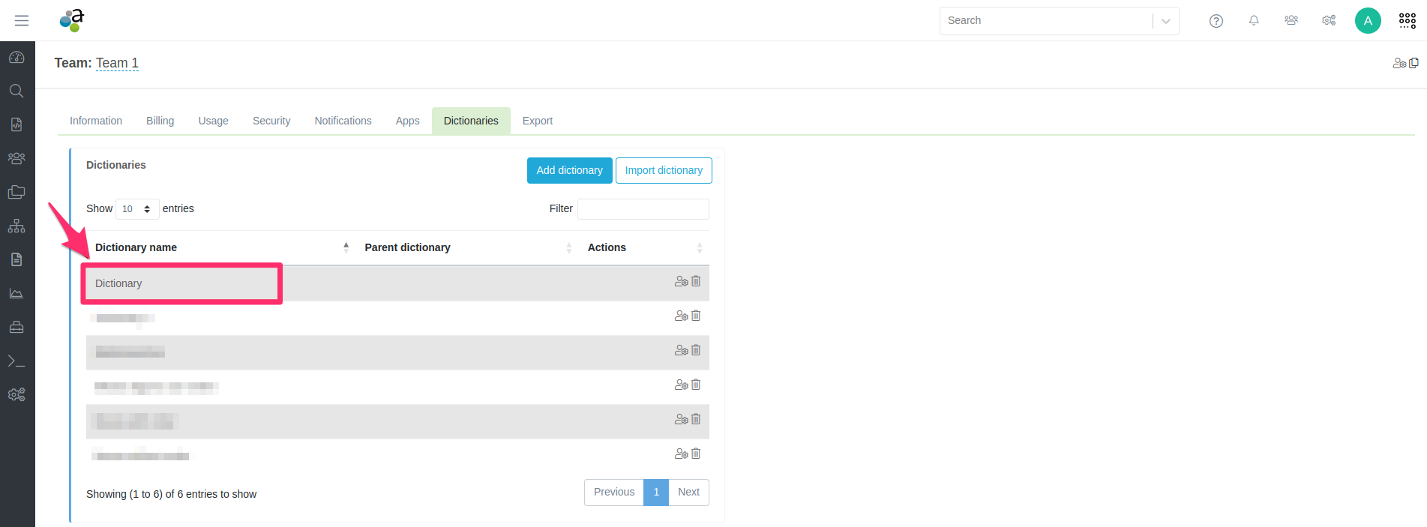Open the hamburger menu
Screen dimensions: 1427x527
tap(22, 20)
